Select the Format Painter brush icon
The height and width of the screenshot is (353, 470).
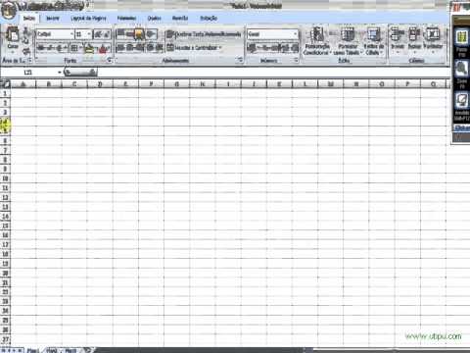coord(26,51)
